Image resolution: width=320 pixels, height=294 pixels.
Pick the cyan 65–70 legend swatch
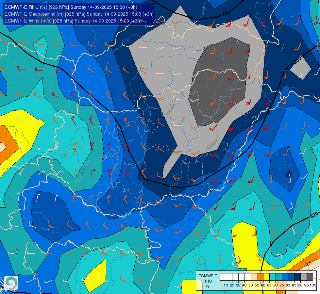273,277
